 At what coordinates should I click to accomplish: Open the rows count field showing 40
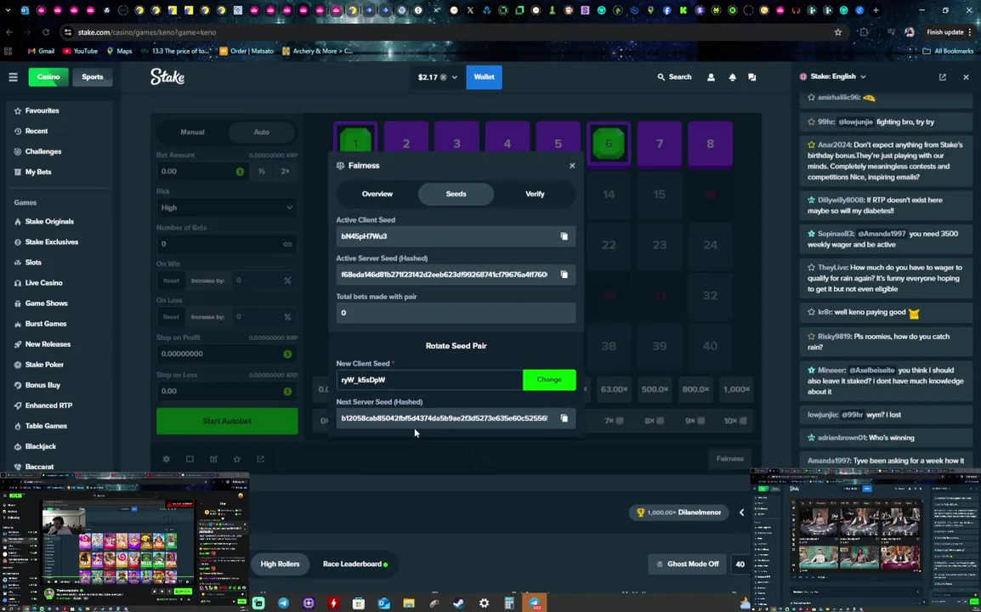[740, 564]
